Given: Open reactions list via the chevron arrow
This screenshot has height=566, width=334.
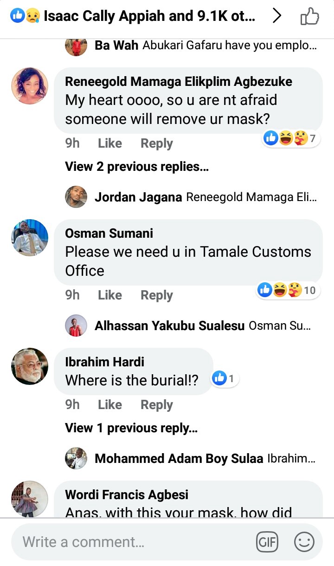Looking at the screenshot, I should pyautogui.click(x=276, y=16).
